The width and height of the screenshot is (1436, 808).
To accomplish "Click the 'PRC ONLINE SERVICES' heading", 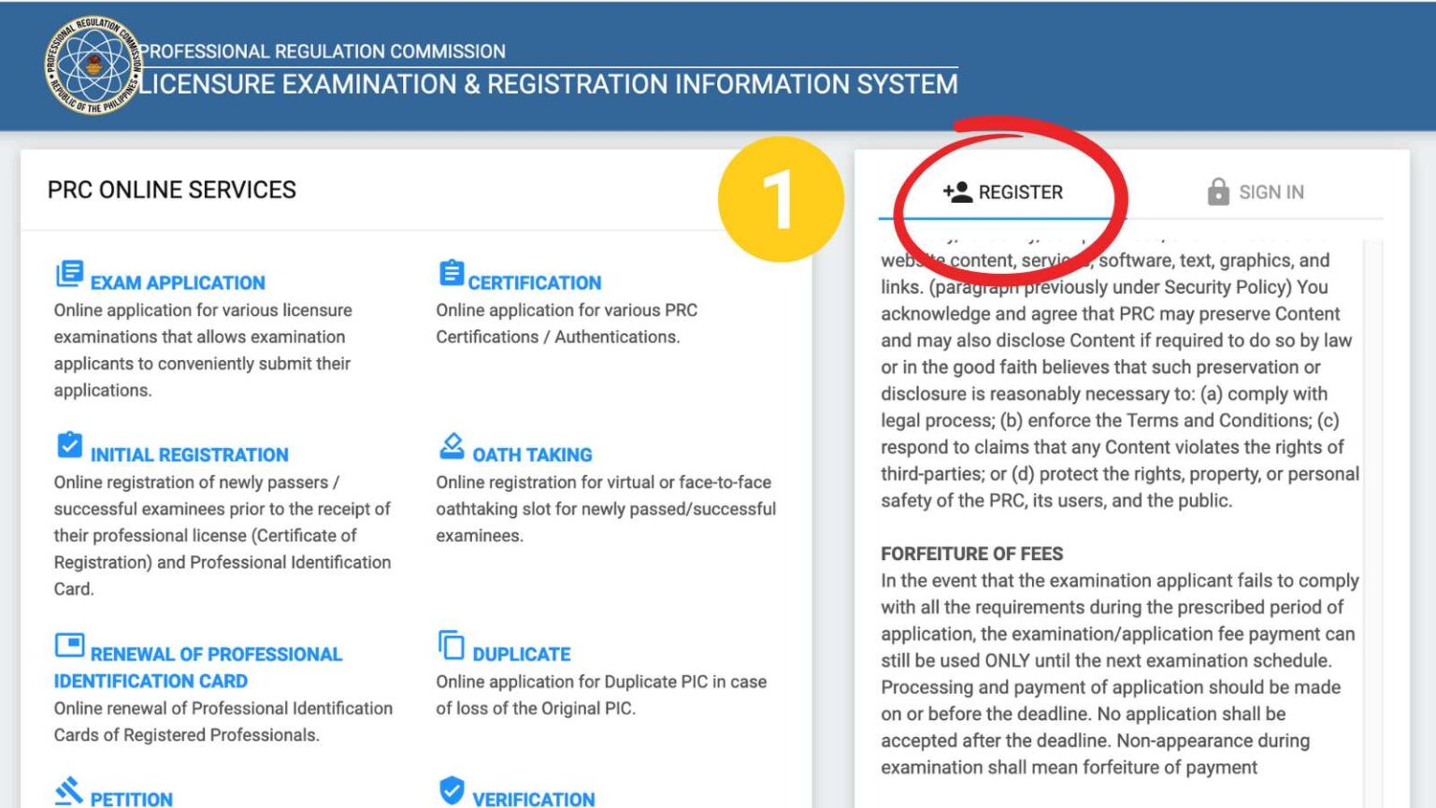I will coord(172,190).
